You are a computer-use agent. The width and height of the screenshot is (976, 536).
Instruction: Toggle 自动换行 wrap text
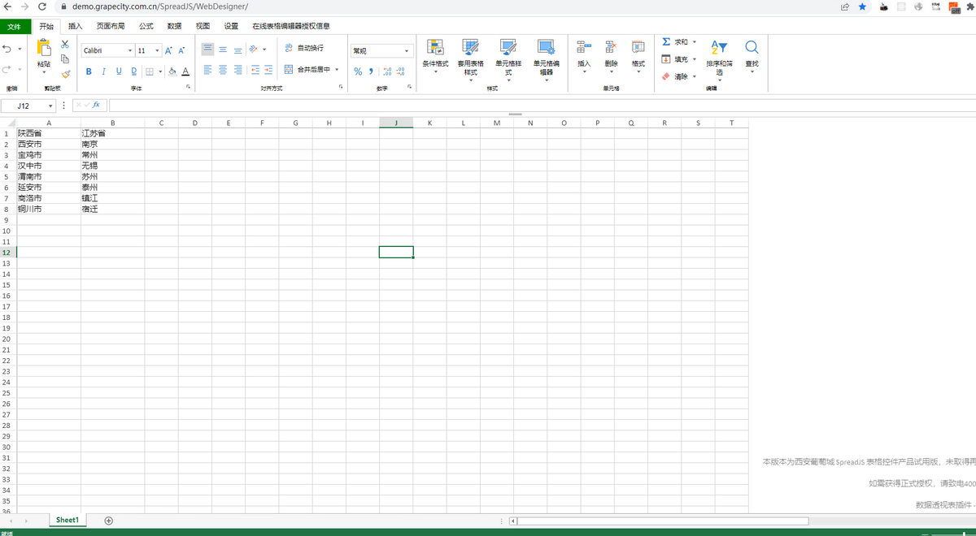pos(305,49)
